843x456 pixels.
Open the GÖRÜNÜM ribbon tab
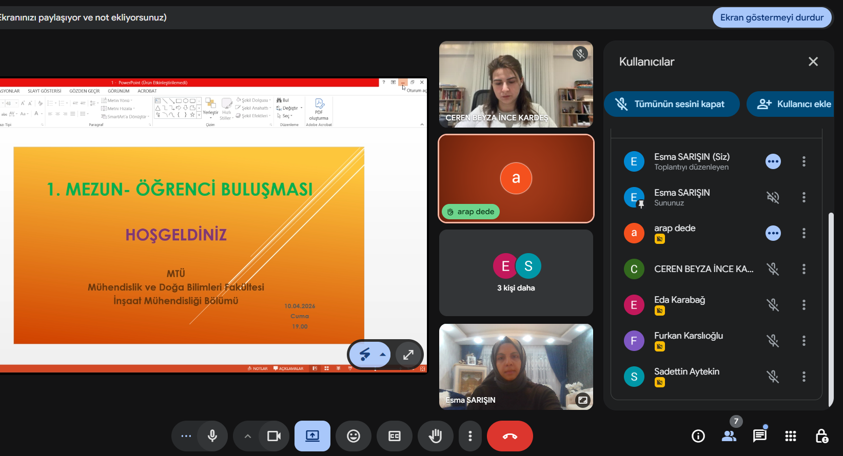(x=119, y=91)
